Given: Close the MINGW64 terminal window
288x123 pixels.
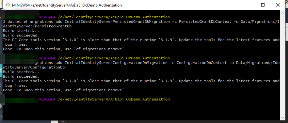Looking at the screenshot, I should point(278,5).
